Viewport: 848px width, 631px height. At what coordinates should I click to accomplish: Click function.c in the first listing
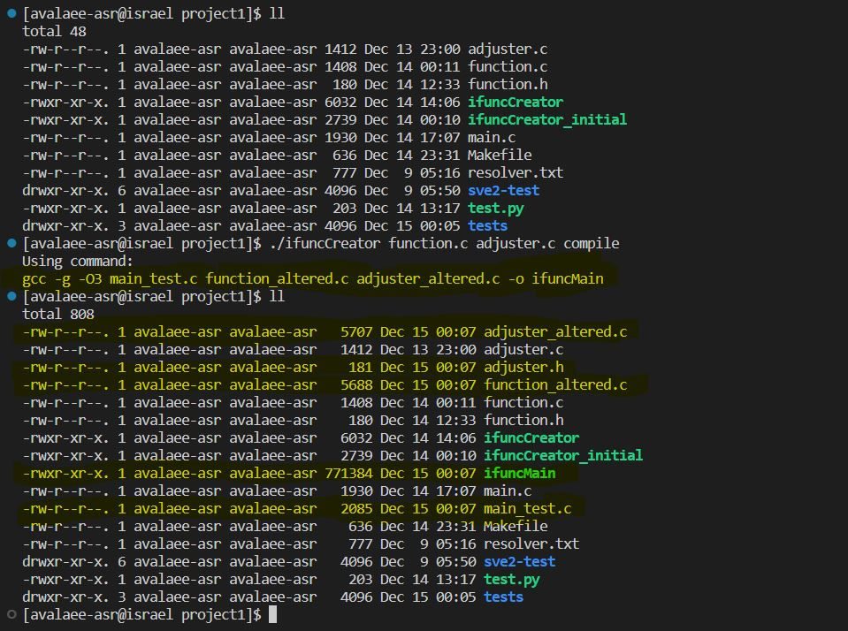[508, 67]
